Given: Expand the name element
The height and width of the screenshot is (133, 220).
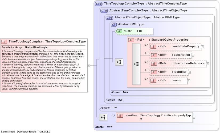Looking at the screenshot, I should coord(189,81).
